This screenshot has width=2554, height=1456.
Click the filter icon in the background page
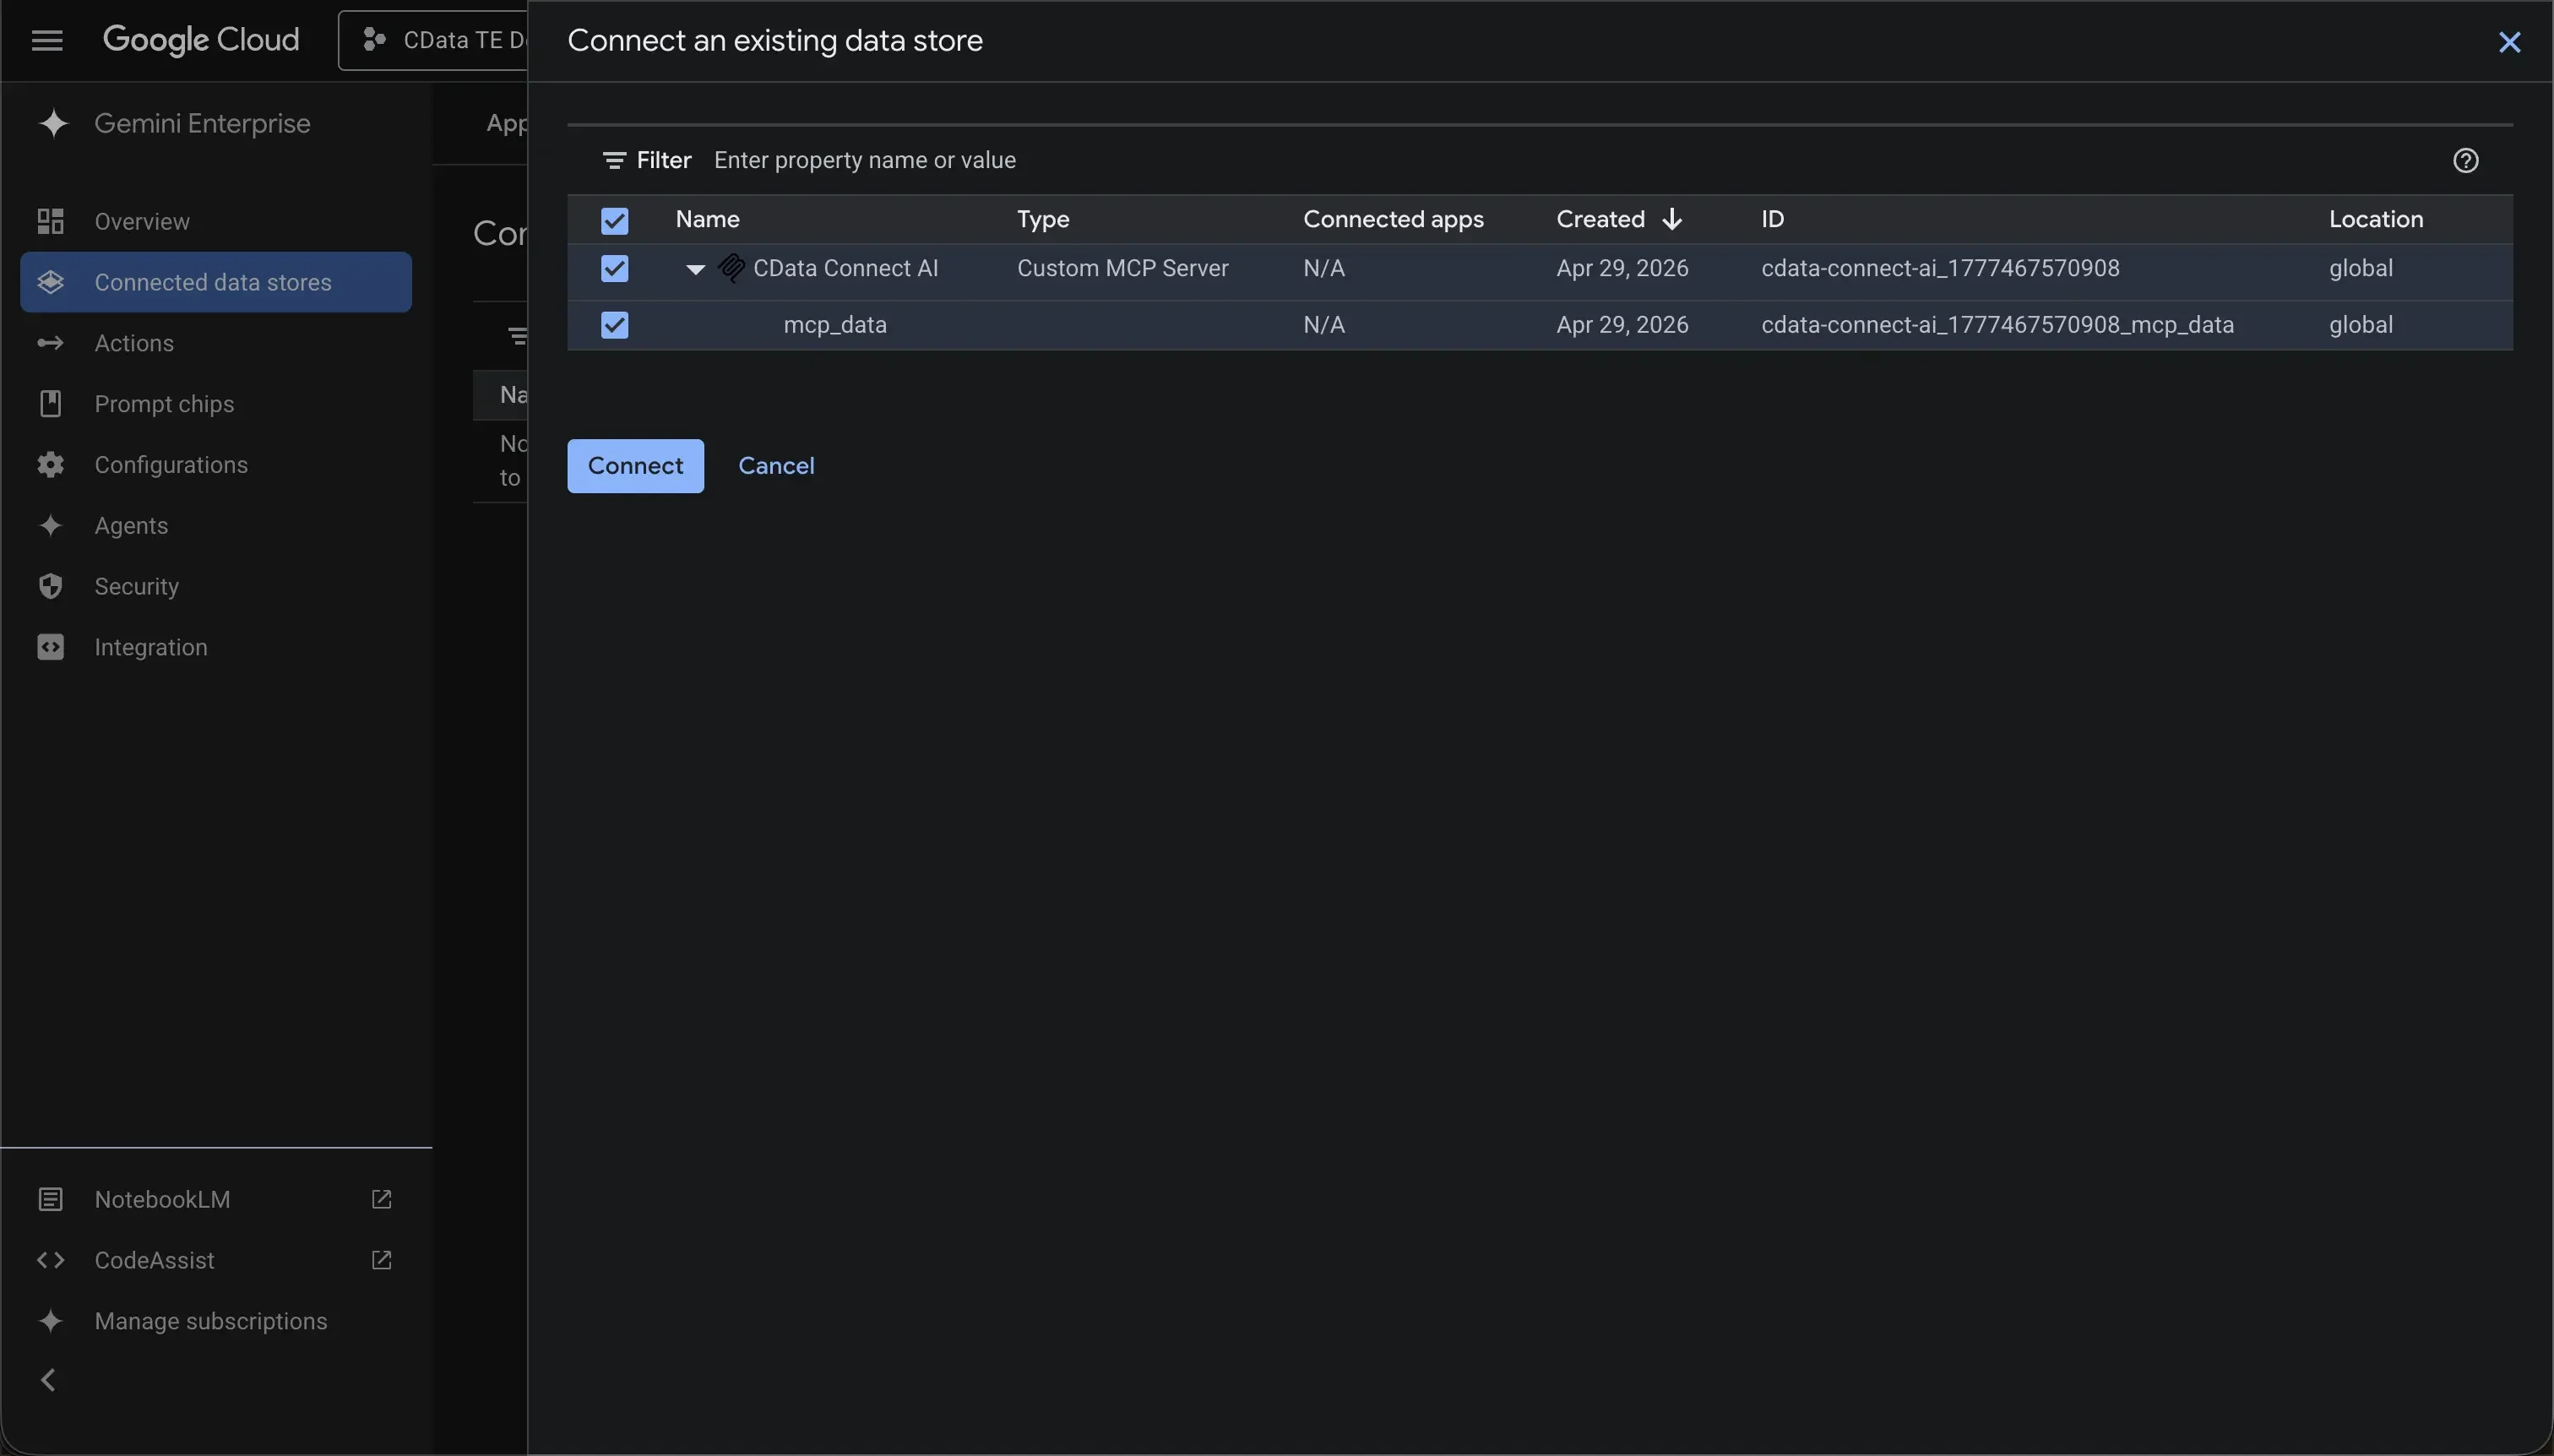point(517,336)
